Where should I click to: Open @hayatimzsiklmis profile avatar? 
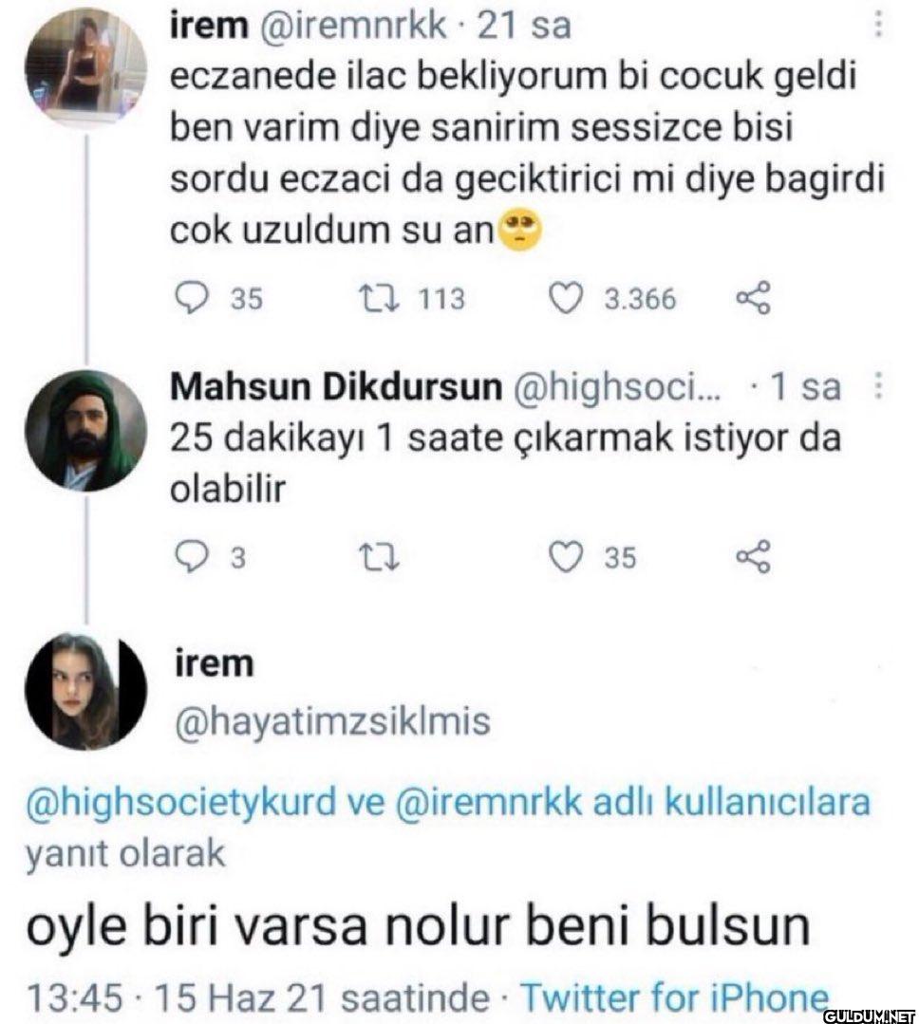click(x=85, y=690)
